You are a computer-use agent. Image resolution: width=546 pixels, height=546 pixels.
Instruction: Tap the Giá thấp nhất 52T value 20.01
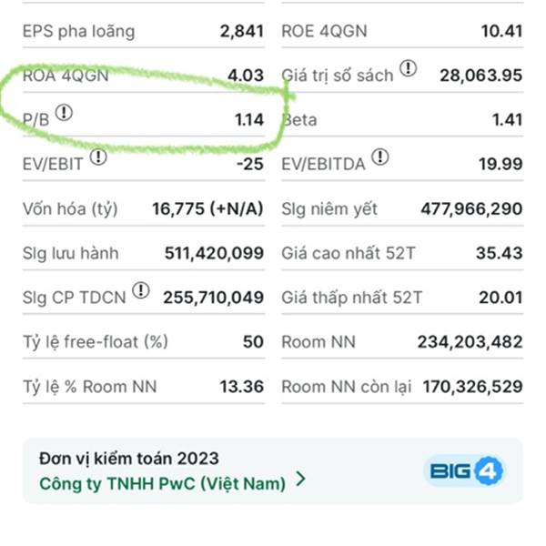502,298
